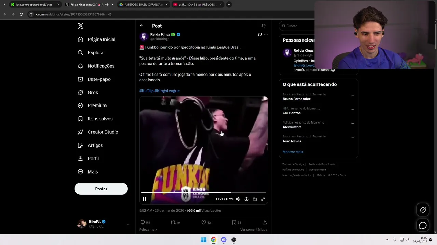Mute audio on Rei da Kings tab
437x245 pixels.
(107, 5)
